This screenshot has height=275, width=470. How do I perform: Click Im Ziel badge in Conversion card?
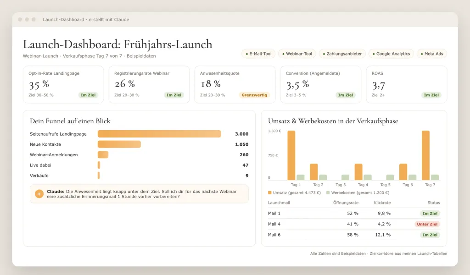(345, 95)
